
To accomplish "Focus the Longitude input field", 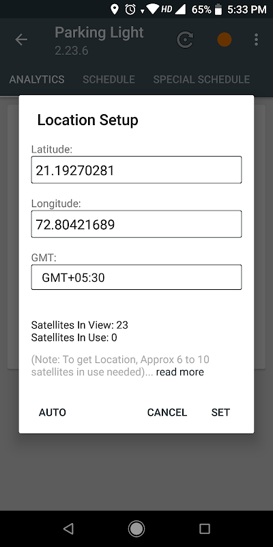I will (x=136, y=224).
